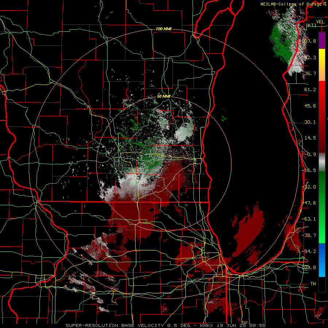Click the 76.7 legend value
The width and height of the screenshot is (328, 328).
[x=310, y=73]
